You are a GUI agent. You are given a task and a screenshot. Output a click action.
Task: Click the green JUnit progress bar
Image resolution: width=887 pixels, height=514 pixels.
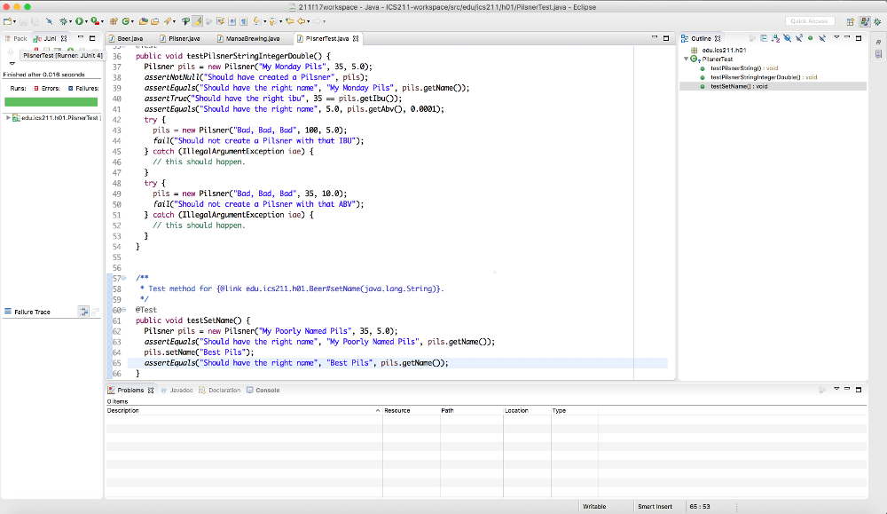pos(51,101)
